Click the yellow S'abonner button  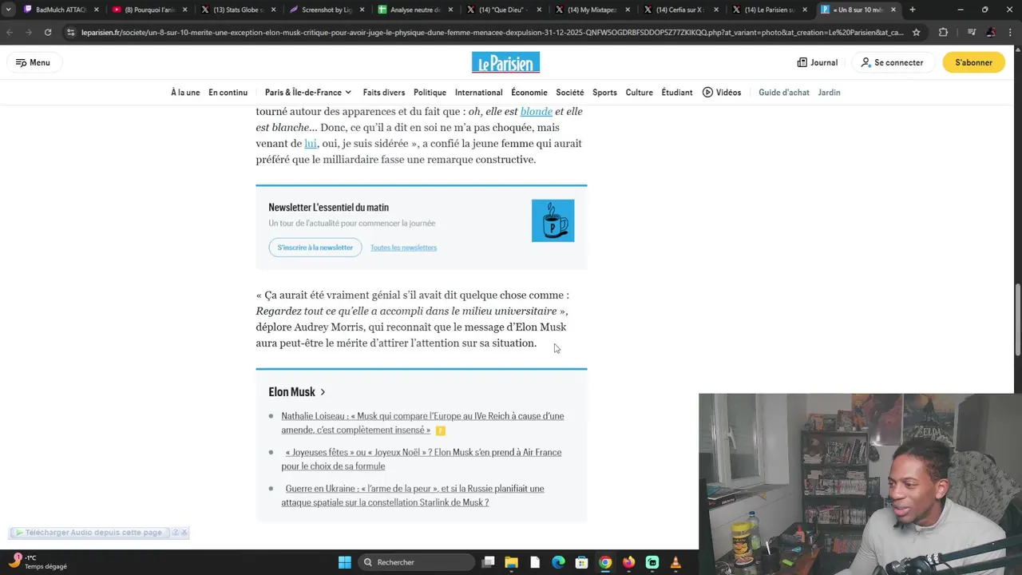[x=973, y=62]
